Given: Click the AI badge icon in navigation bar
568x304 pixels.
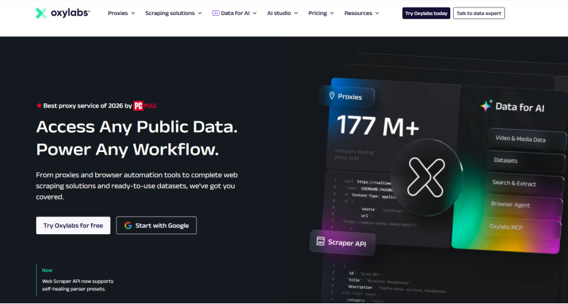Looking at the screenshot, I should point(216,13).
